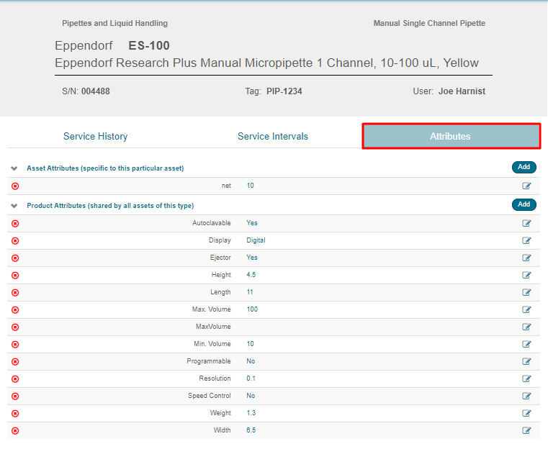Image resolution: width=548 pixels, height=449 pixels.
Task: Click the tag PIP-1234
Action: [284, 91]
